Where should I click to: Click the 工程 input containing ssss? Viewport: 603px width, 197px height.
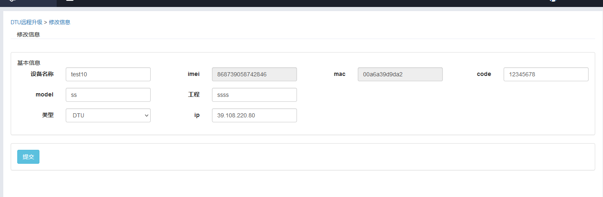coord(254,95)
